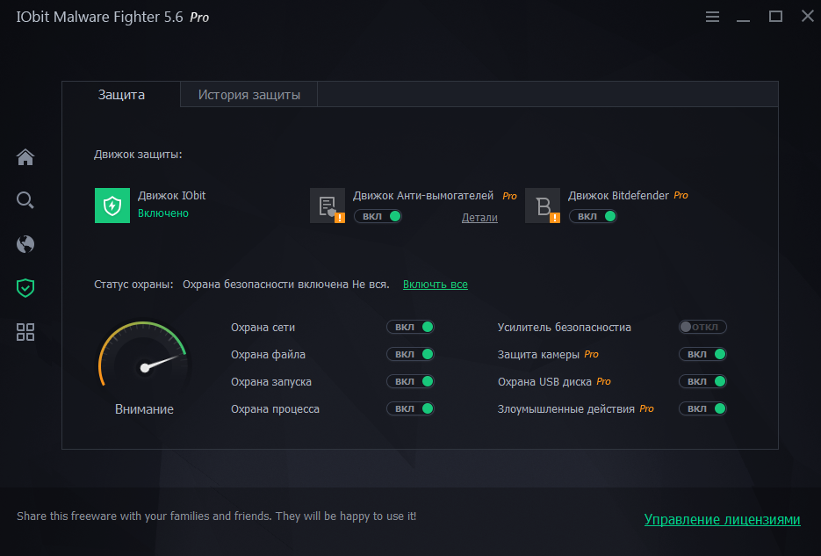Switch to the История защиты tab

click(248, 95)
